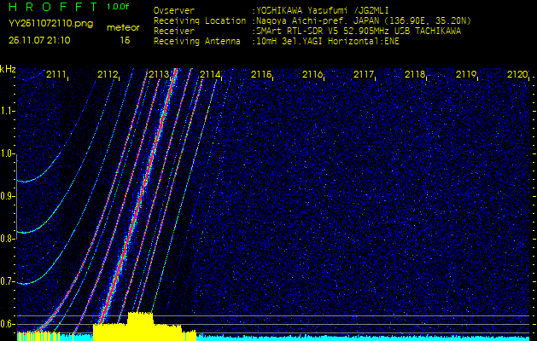Select the 2120 time marker
537x341 pixels.
pos(517,75)
